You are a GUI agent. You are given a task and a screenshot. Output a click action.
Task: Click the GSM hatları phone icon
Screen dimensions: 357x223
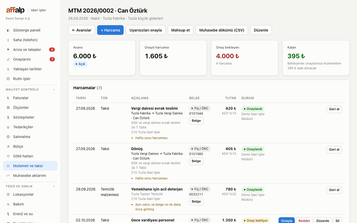coord(8,156)
